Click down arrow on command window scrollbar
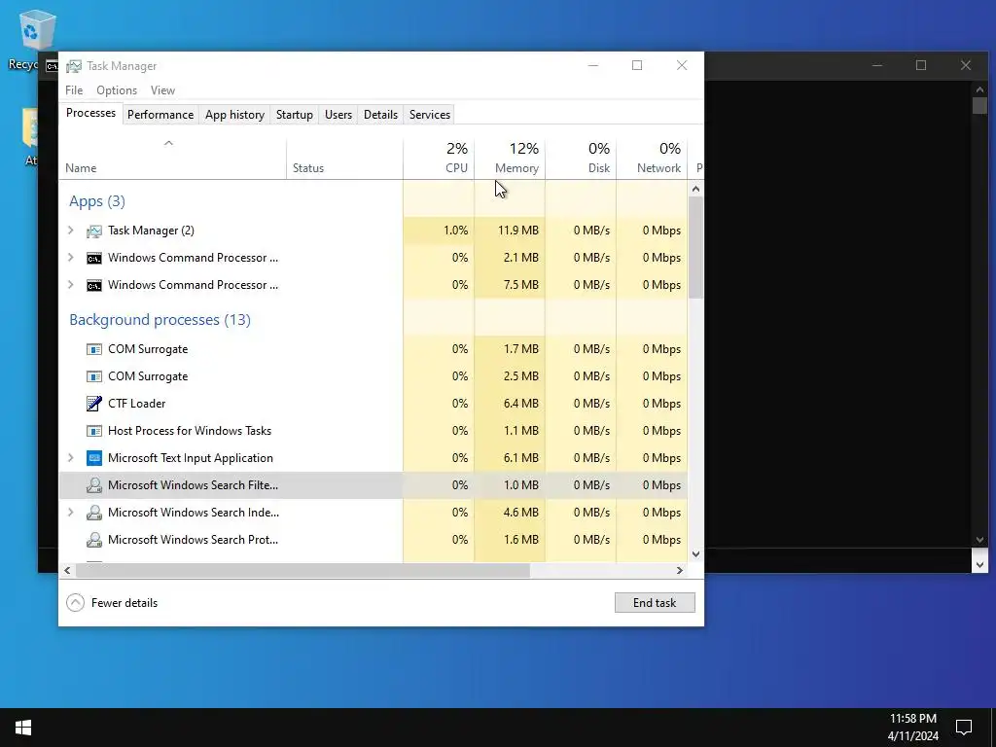 point(979,539)
